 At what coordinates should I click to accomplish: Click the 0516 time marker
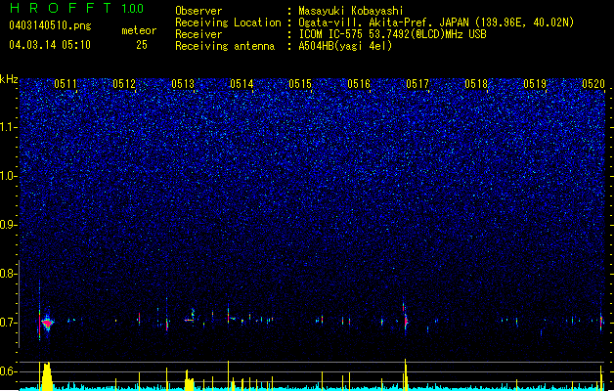tap(359, 84)
